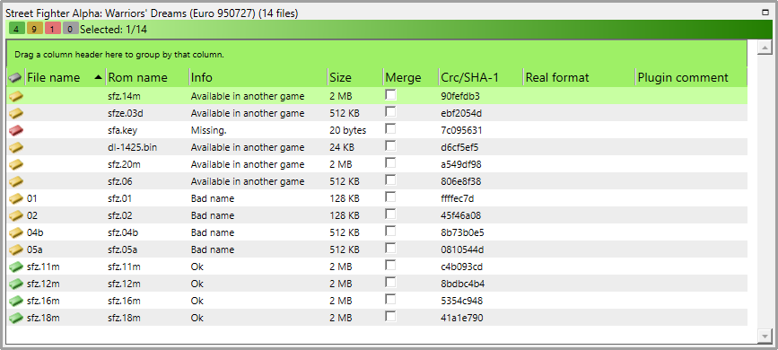Sort by Info column header
The width and height of the screenshot is (778, 350).
(x=258, y=77)
